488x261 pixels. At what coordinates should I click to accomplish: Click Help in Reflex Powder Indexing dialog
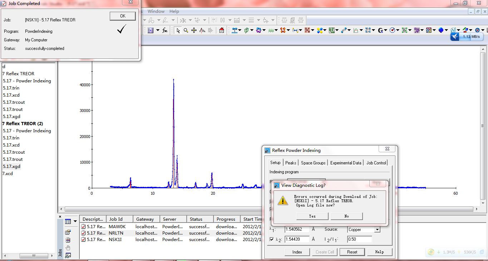[x=379, y=252]
